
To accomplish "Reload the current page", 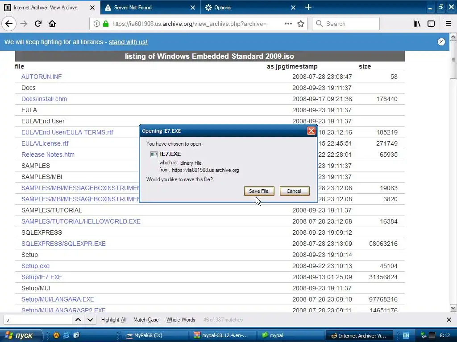I will click(x=38, y=24).
